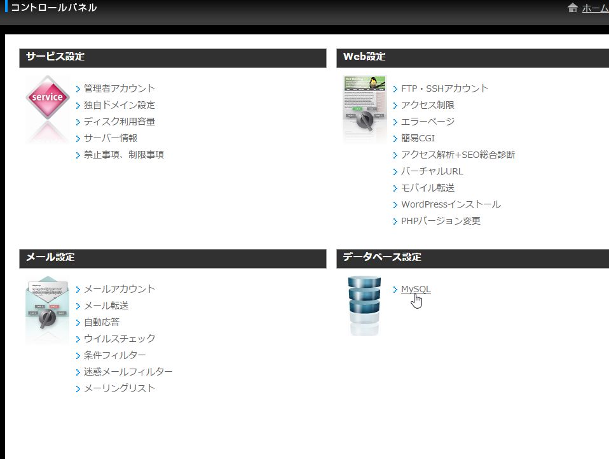The height and width of the screenshot is (459, 609).
Task: Open 禁止事項、制限事項 page
Action: (x=124, y=155)
